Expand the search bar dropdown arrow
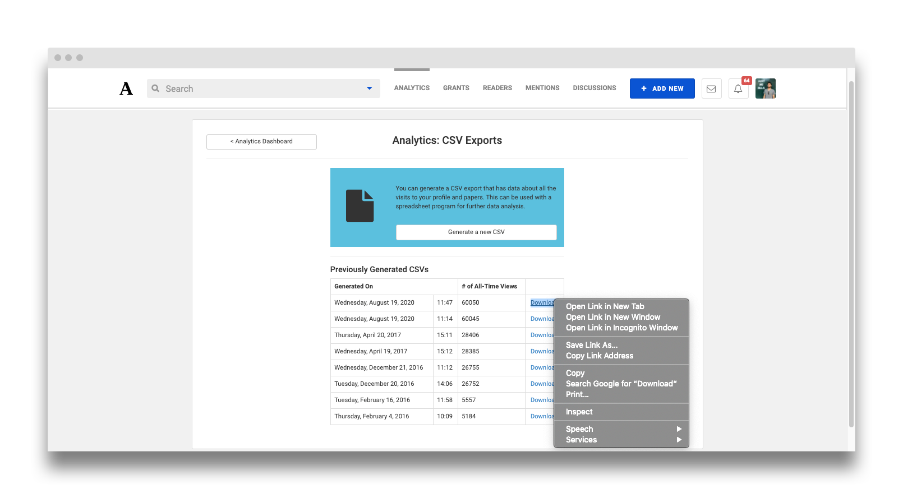 [x=369, y=88]
